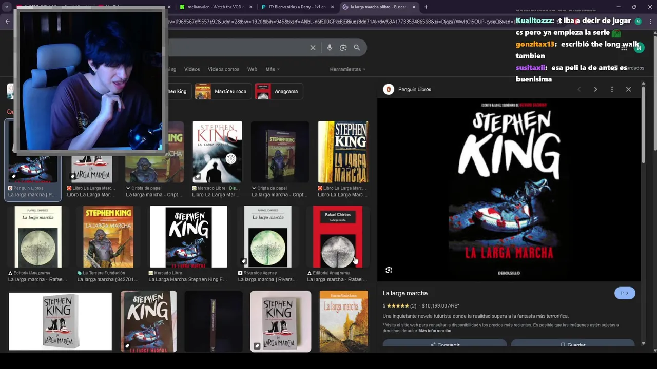This screenshot has width=657, height=369.
Task: Close the Penguin Libros image preview panel
Action: [x=628, y=89]
